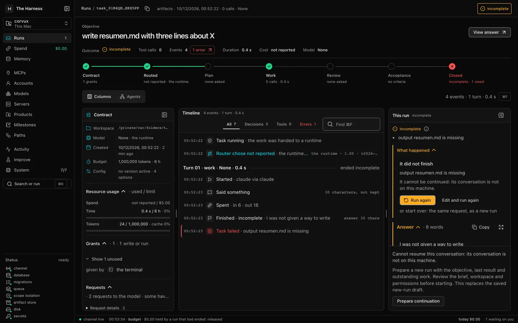Expand Request details disclosure triangle
The image size is (518, 323).
(x=87, y=308)
